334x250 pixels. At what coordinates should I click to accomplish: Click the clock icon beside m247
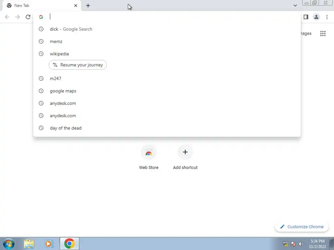click(41, 78)
